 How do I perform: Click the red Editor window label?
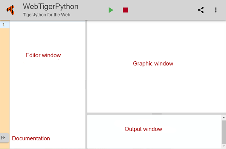coord(43,55)
